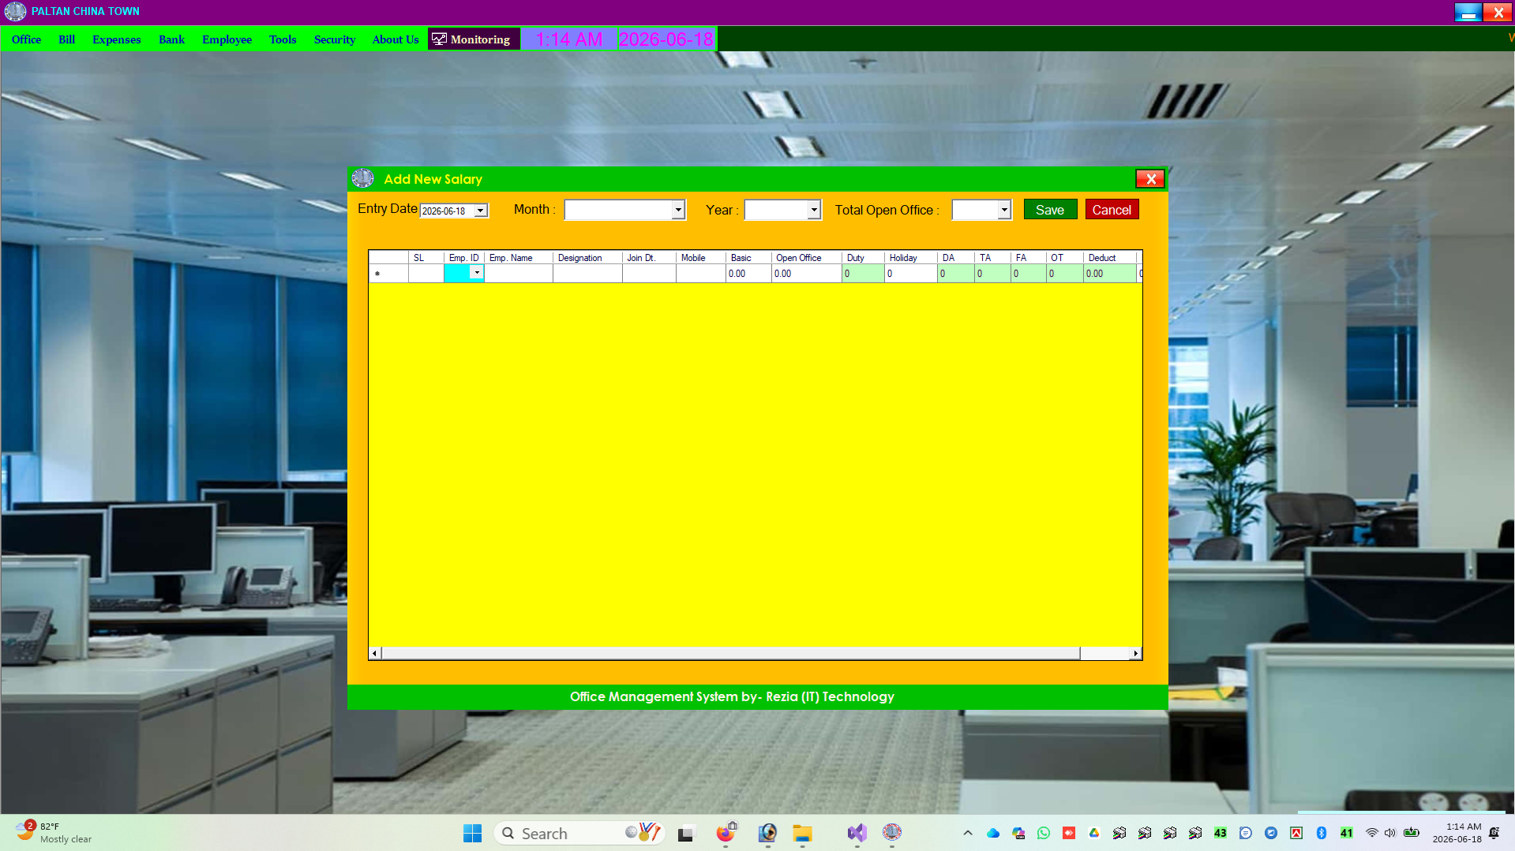Expand the Total Open Office dropdown

1004,210
